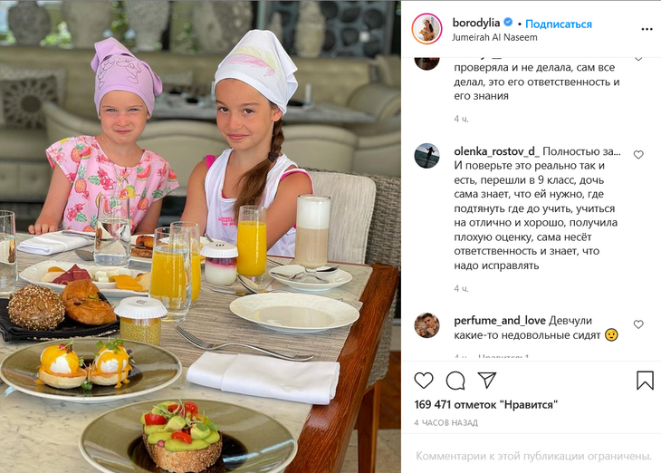
Task: Open borodylia profile avatar
Action: click(x=426, y=29)
